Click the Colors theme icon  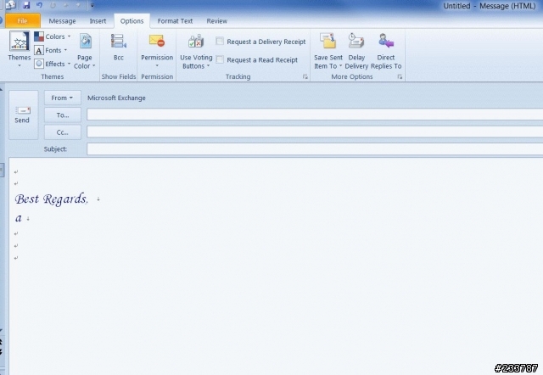[39, 36]
